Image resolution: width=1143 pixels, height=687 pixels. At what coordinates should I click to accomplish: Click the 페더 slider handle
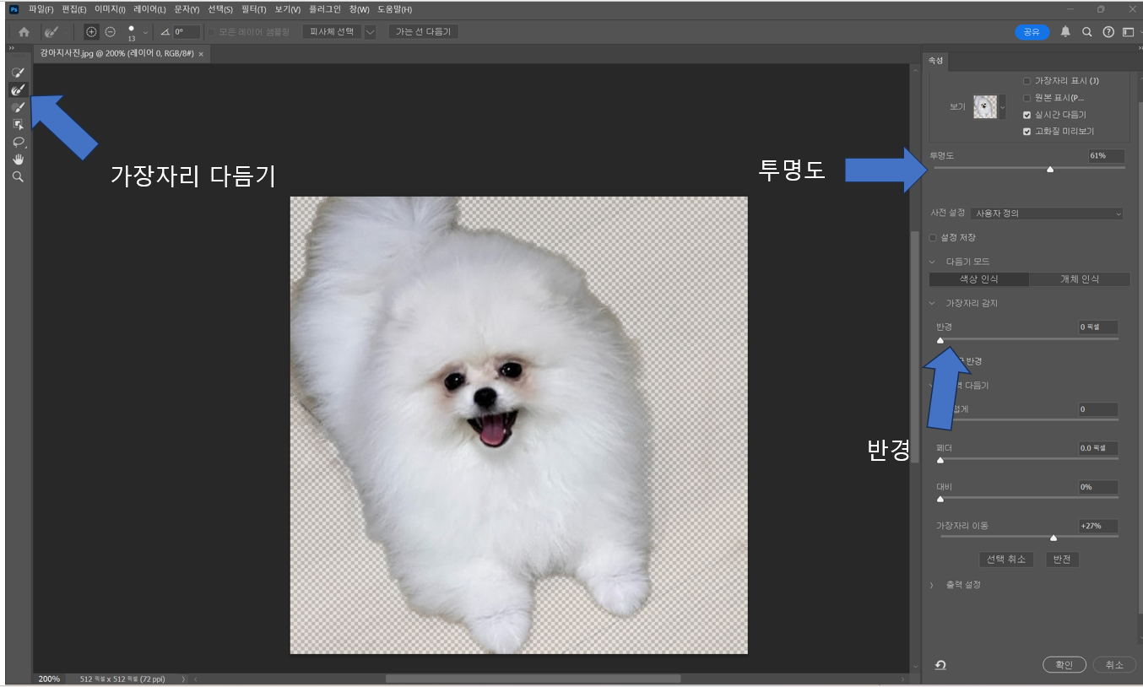(x=940, y=460)
